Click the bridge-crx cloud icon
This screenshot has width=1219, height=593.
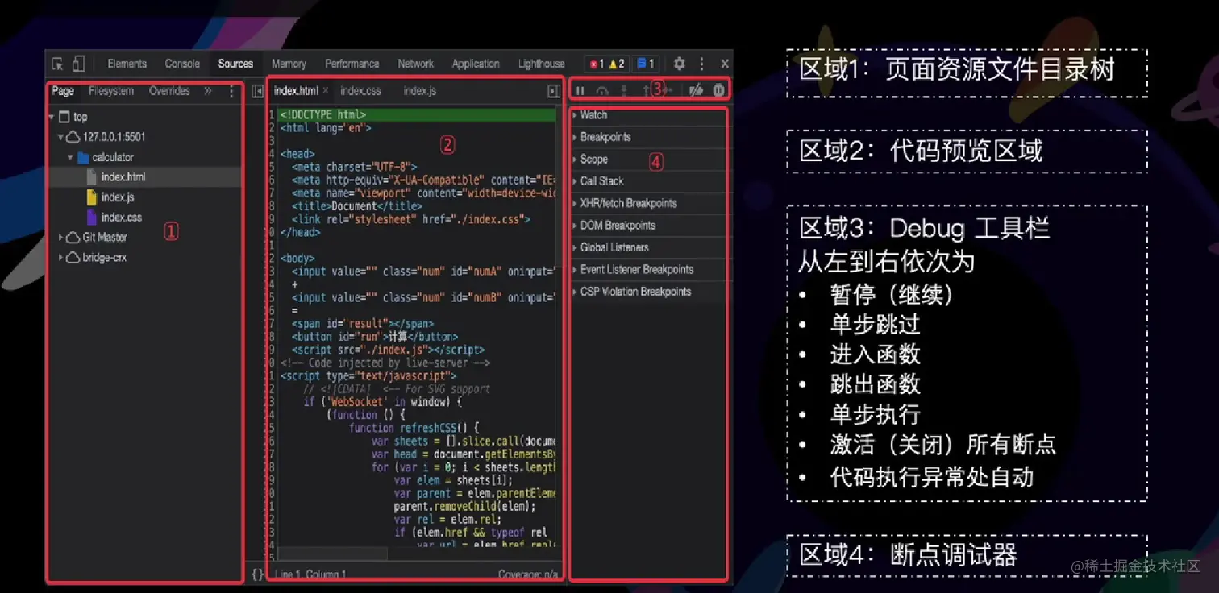[x=73, y=258]
